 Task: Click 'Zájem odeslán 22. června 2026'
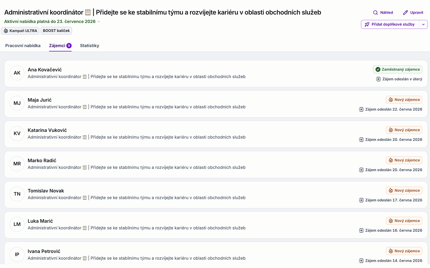[x=394, y=110]
